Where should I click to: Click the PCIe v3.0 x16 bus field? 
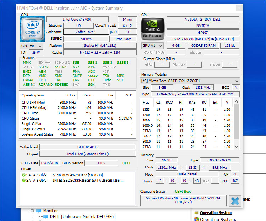click(x=203, y=39)
